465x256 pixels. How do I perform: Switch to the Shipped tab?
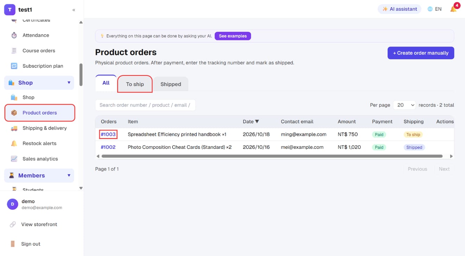point(171,84)
